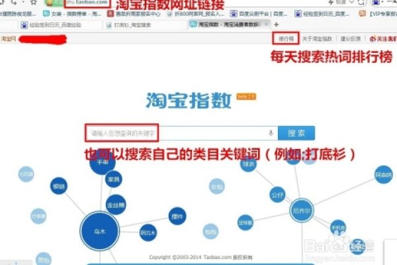Viewport: 397px width, 265px height.
Task: Click the orange beta badge beside logo
Action: pos(246,97)
